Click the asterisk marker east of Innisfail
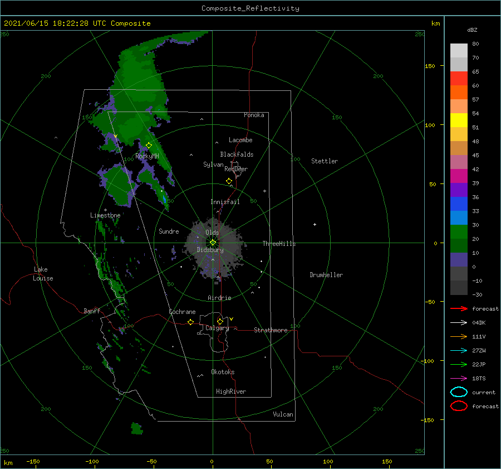Screen dimensions: 501x469 (264, 191)
